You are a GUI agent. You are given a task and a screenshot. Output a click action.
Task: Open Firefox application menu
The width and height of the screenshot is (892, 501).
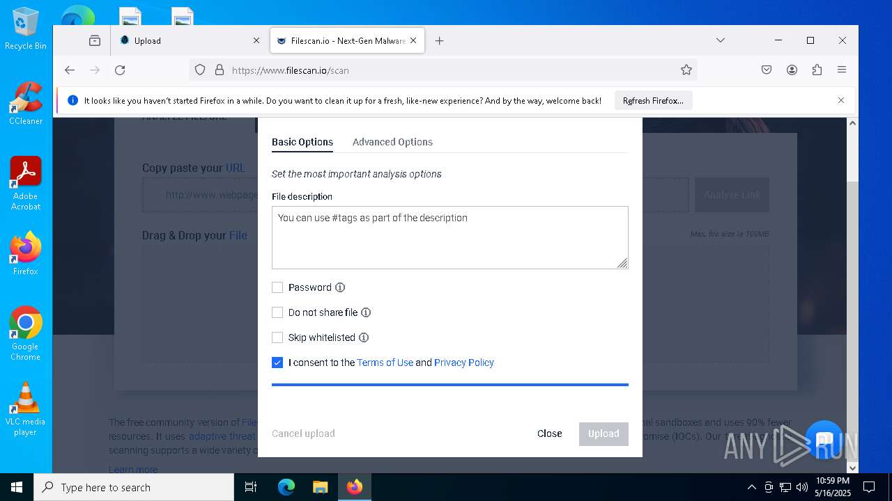pyautogui.click(x=842, y=70)
